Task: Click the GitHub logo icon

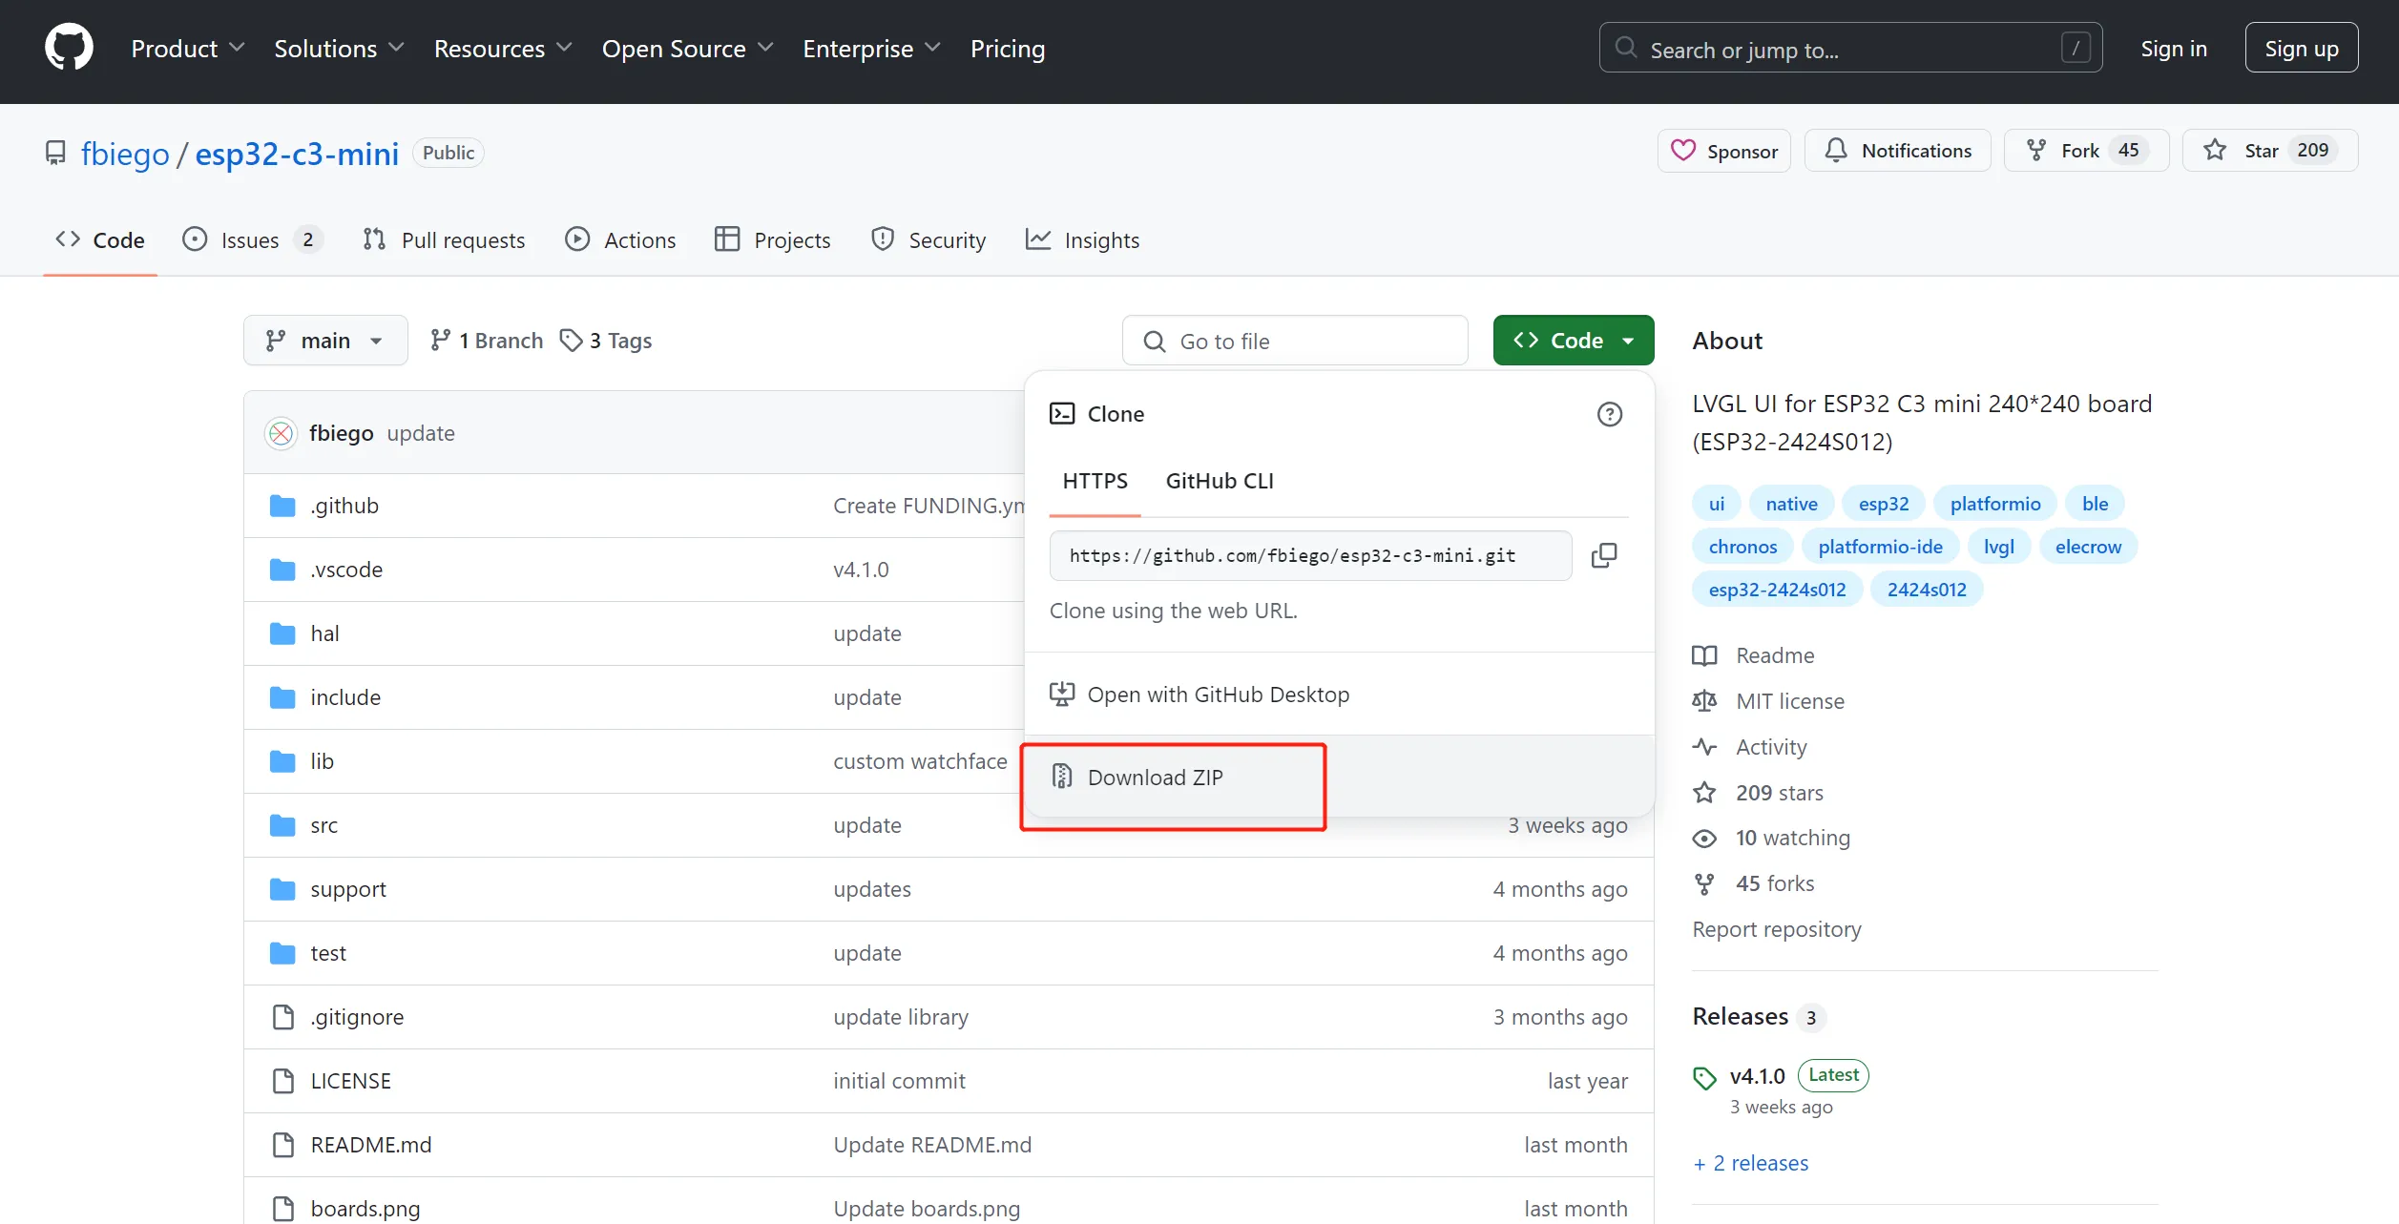Action: point(69,48)
